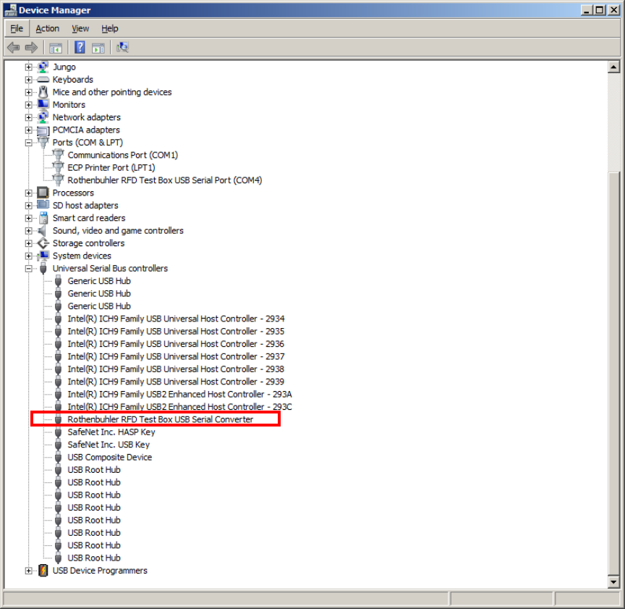
Task: Maximize the Device Manager window
Action: pyautogui.click(x=599, y=10)
